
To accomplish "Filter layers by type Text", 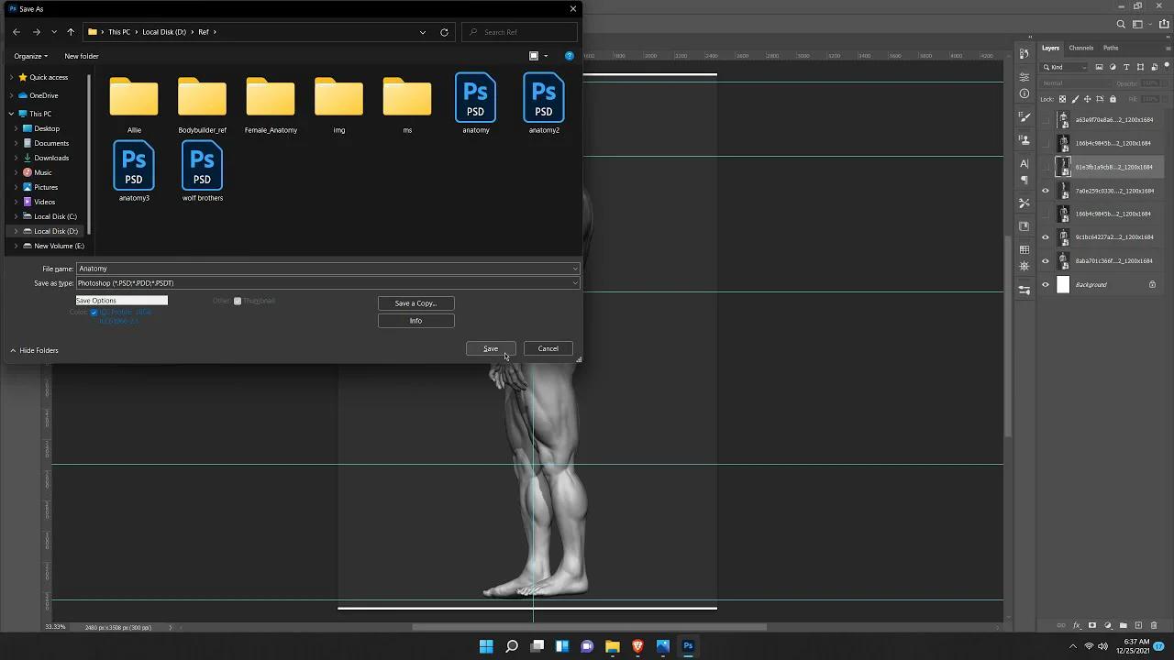I will tap(1126, 67).
